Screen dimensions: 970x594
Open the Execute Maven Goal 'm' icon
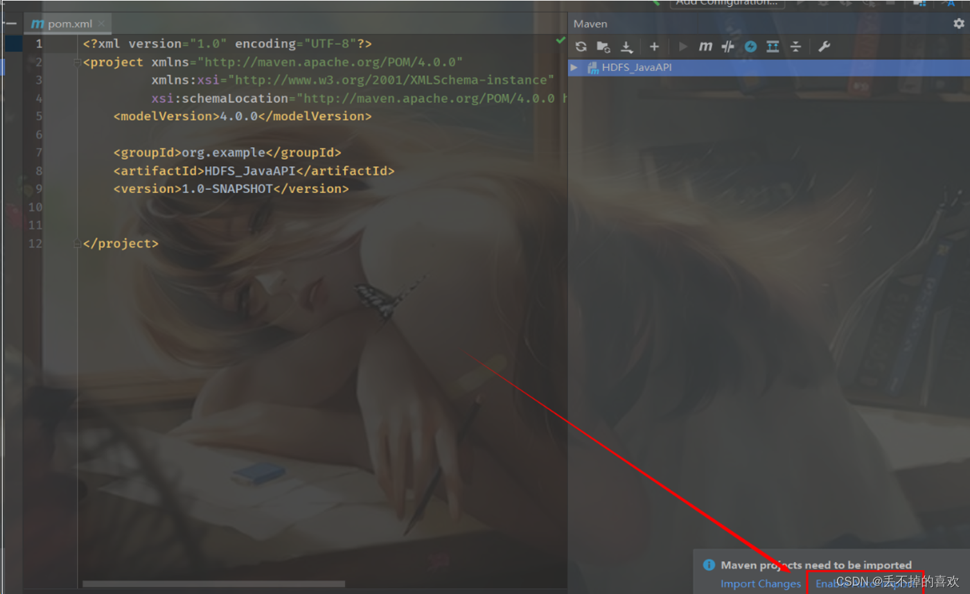click(x=705, y=46)
